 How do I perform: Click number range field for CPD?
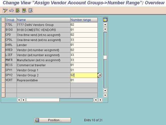click(x=84, y=35)
